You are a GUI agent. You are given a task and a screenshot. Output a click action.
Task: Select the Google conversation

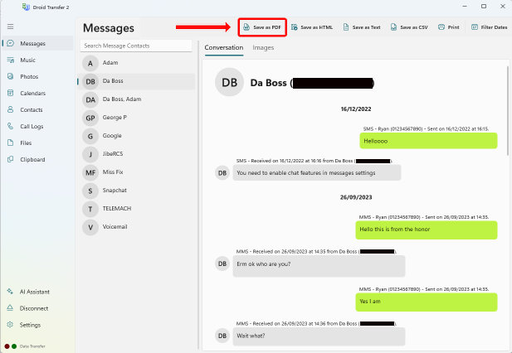click(x=136, y=136)
